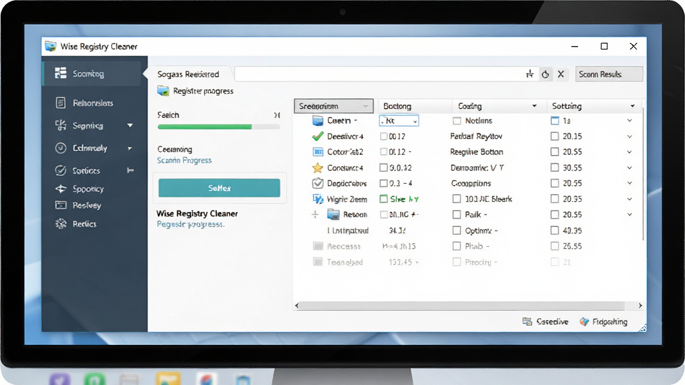Click the horizontal scrollbar right arrow
The image size is (685, 385).
pyautogui.click(x=640, y=305)
